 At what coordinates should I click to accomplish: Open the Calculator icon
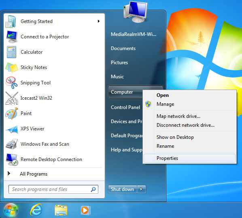pos(11,52)
